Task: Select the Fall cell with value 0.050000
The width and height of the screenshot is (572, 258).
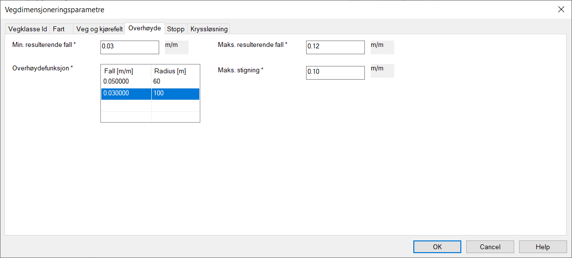Action: (x=126, y=82)
